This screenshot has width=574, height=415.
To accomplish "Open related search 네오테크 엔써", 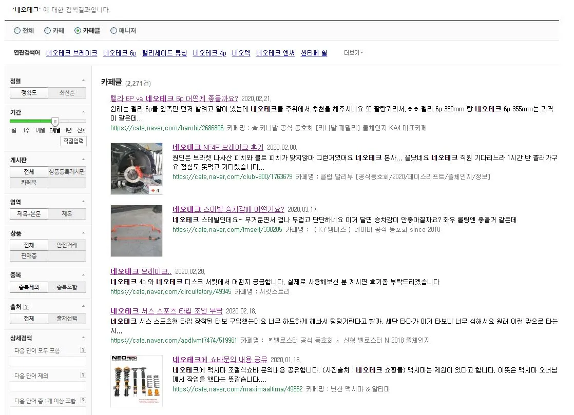I will [275, 53].
